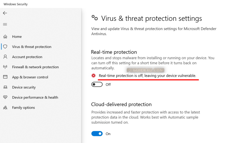235x143 pixels.
Task: Turn off Cloud-delivered protection toggle
Action: point(97,134)
